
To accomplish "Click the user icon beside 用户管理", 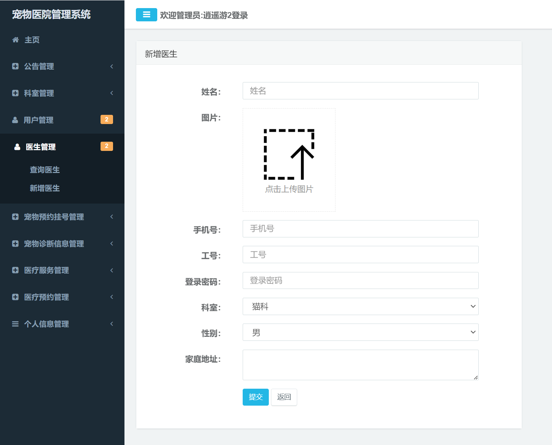I will click(15, 120).
